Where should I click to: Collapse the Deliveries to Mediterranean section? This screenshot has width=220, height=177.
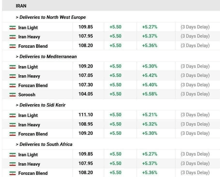[46, 57]
